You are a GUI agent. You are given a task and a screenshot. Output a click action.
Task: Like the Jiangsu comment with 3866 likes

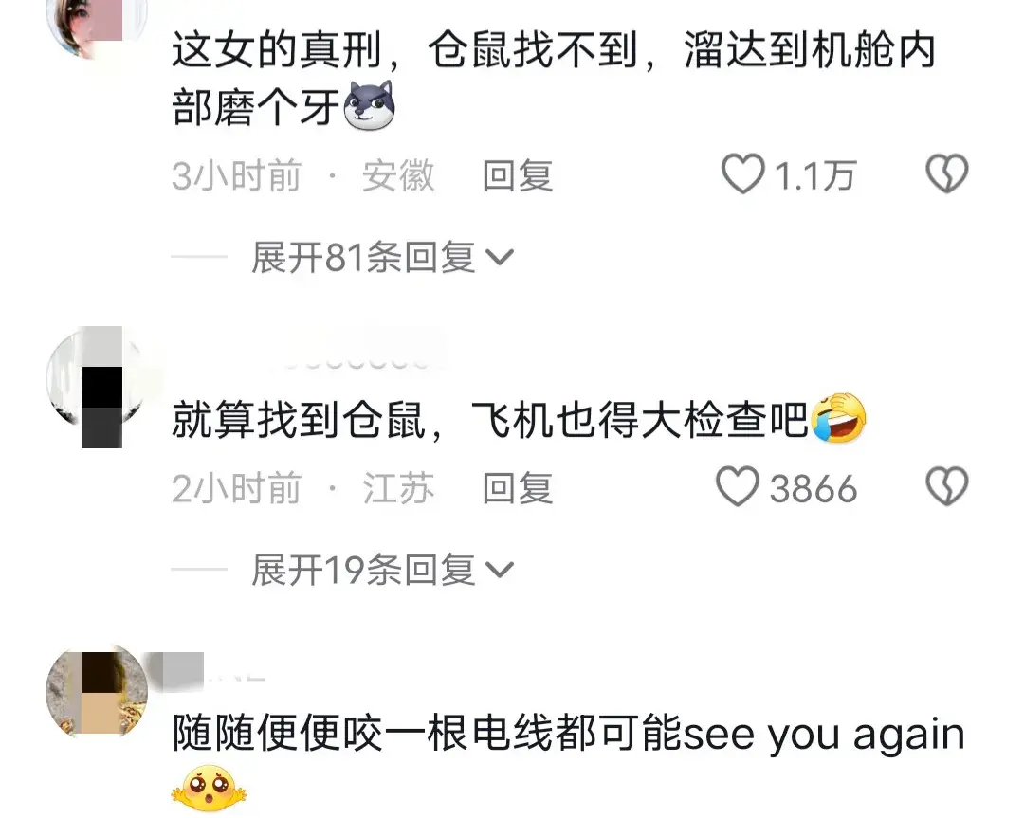tap(738, 487)
